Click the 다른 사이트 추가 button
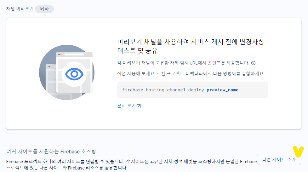This screenshot has height=172, width=308. click(x=279, y=159)
